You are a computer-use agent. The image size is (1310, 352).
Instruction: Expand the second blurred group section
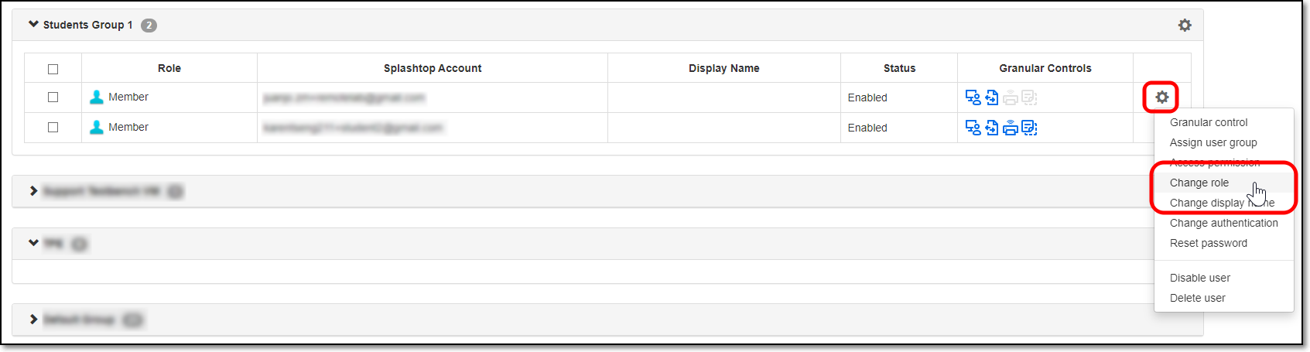33,191
